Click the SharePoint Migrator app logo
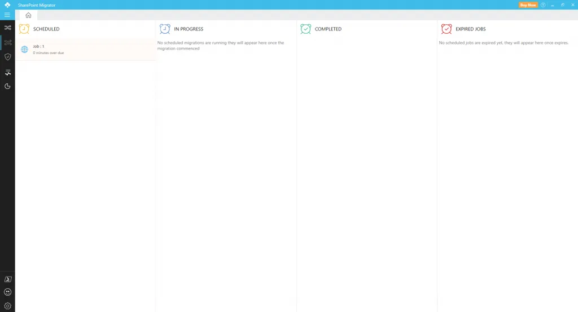578x312 pixels. point(7,5)
